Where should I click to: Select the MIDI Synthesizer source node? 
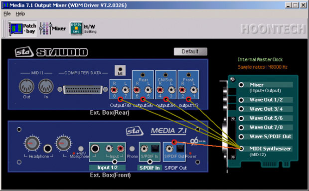coord(241,149)
